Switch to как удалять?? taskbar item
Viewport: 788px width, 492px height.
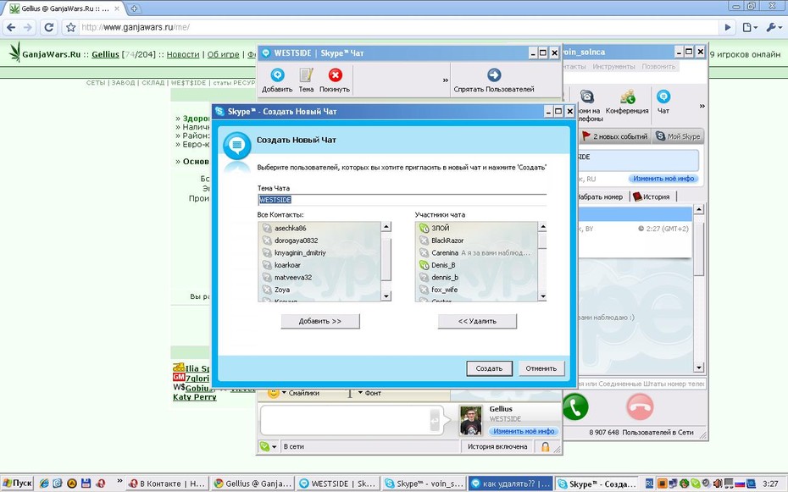[x=510, y=484]
